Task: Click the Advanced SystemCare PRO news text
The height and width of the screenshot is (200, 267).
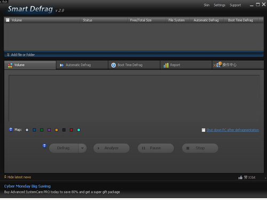Action: click(x=62, y=192)
